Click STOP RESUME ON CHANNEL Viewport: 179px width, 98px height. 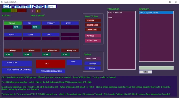tap(17, 70)
